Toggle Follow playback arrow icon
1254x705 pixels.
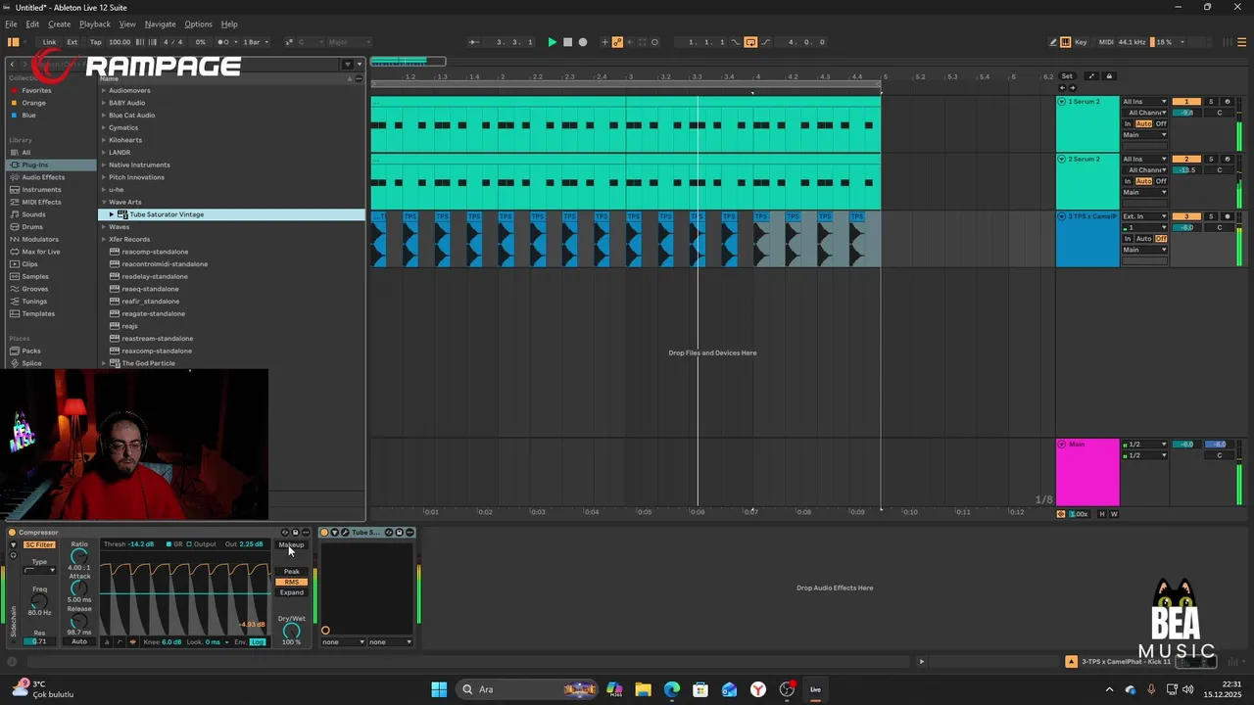point(474,42)
